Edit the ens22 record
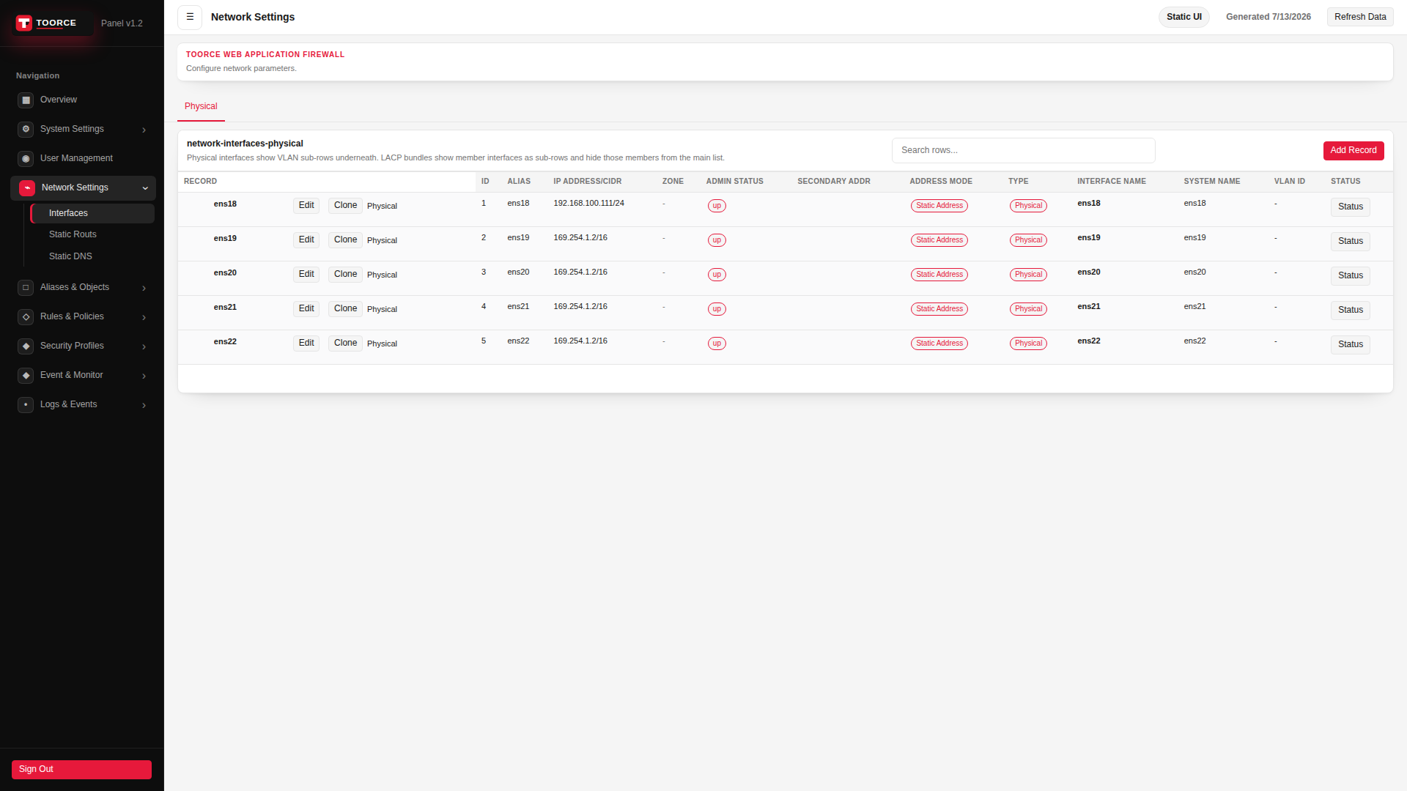Screen dimensions: 1407x791 306,343
